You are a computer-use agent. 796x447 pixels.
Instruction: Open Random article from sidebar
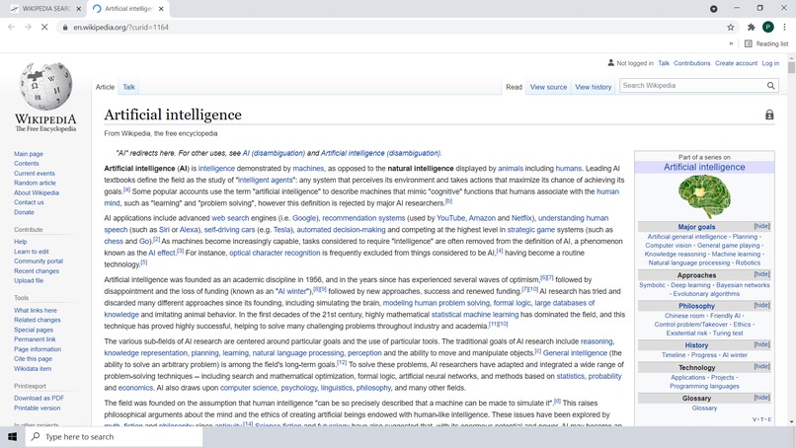click(x=35, y=183)
